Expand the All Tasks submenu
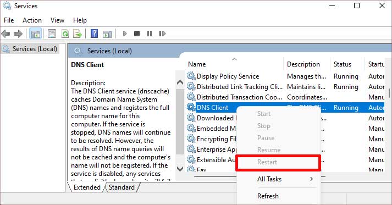Screen dimensions: 392x205 coord(278,179)
